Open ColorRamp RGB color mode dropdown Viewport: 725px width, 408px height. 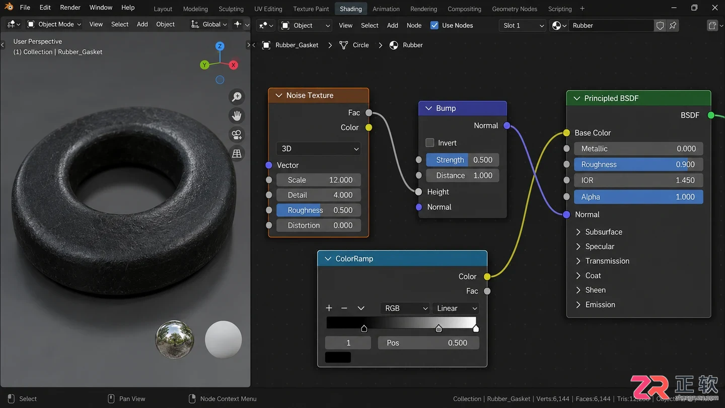point(405,308)
